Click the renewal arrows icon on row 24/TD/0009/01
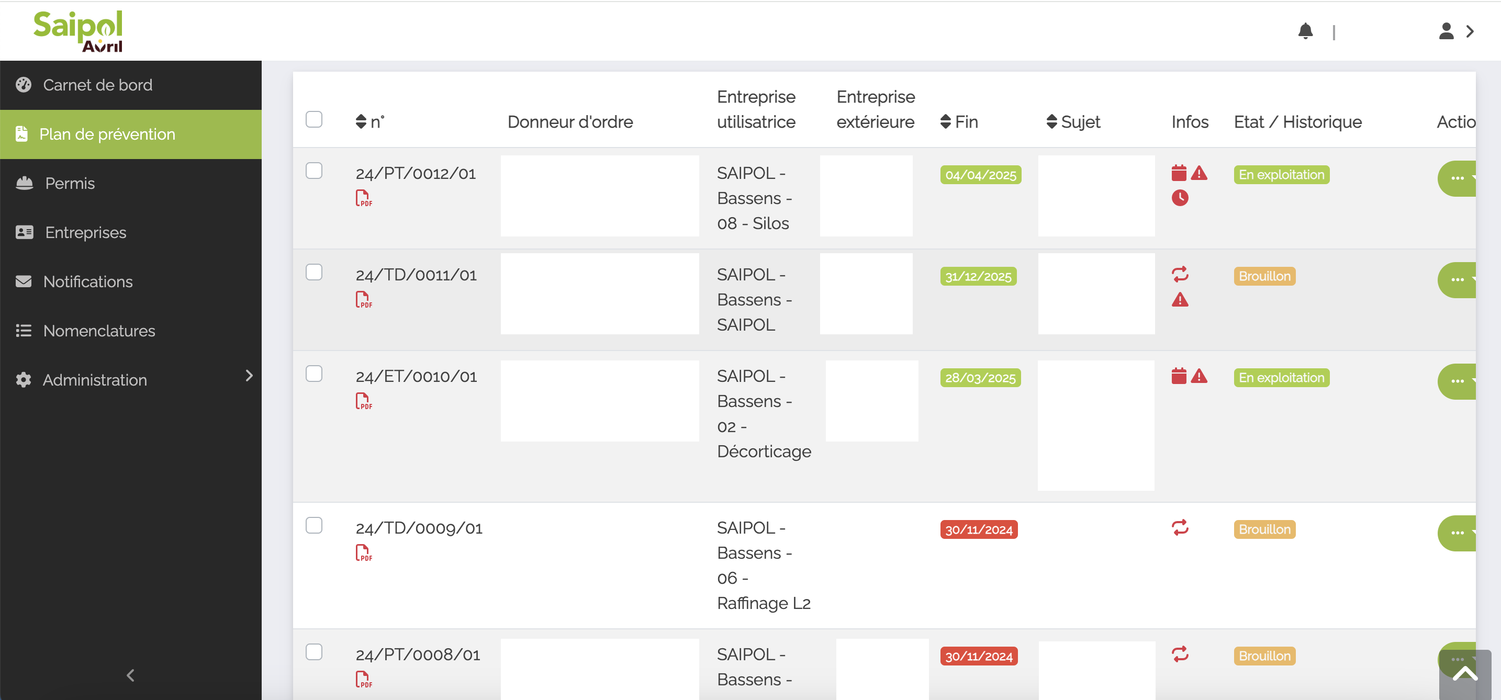The height and width of the screenshot is (700, 1501). tap(1180, 528)
